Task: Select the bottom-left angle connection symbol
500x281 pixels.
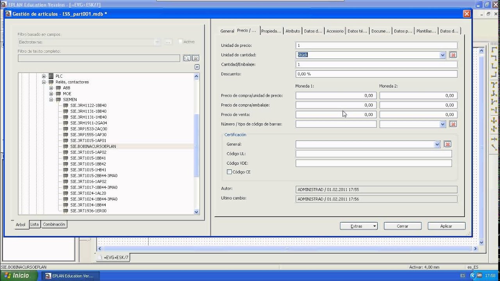Action: coord(494,66)
